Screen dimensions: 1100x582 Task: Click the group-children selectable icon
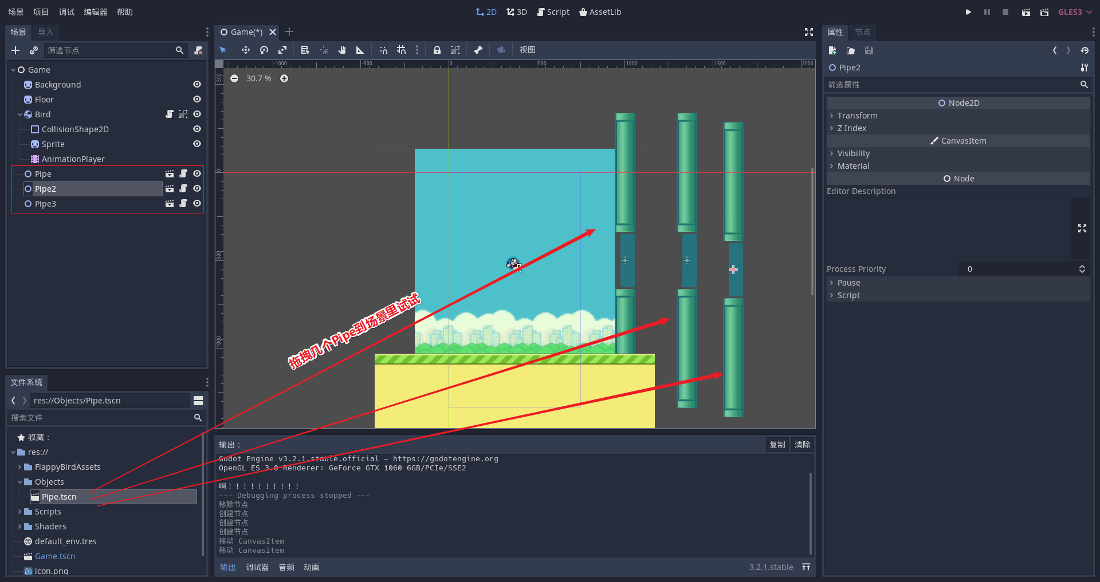point(455,50)
